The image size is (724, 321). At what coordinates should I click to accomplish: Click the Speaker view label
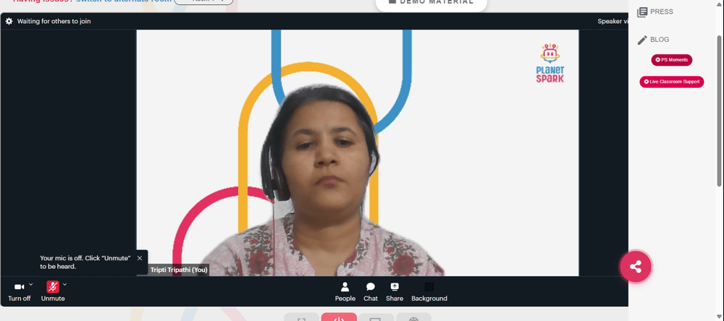613,21
